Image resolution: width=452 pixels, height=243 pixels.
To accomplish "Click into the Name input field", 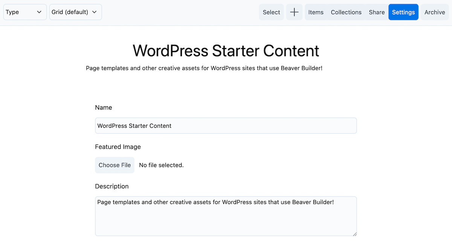I will 226,125.
